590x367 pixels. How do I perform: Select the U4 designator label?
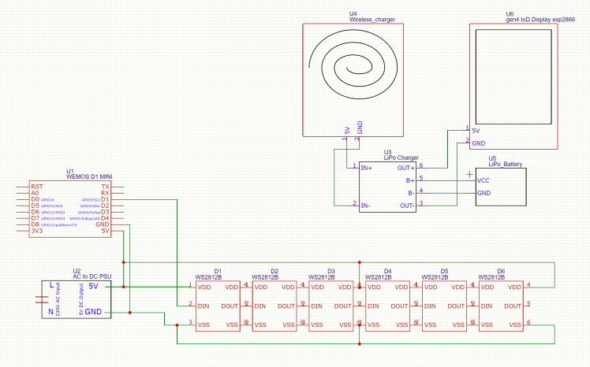(353, 14)
